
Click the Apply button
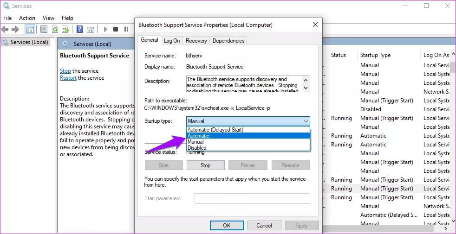pos(301,226)
